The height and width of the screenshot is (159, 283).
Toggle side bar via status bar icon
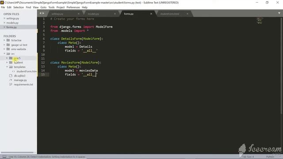tap(4, 157)
